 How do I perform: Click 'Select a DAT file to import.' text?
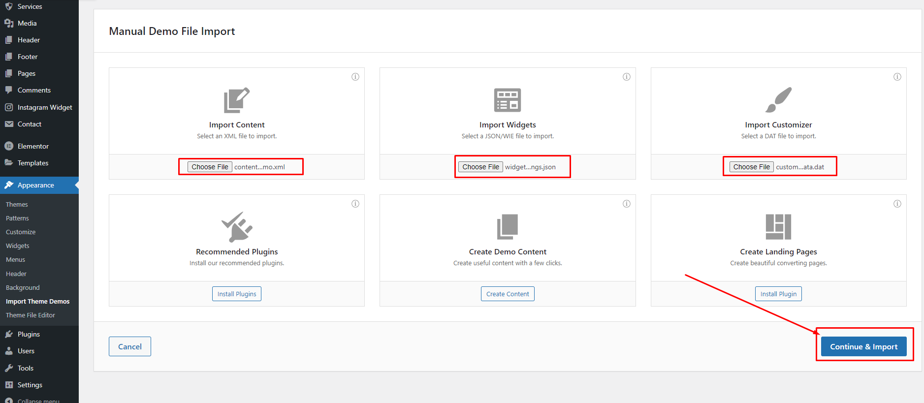(x=779, y=136)
